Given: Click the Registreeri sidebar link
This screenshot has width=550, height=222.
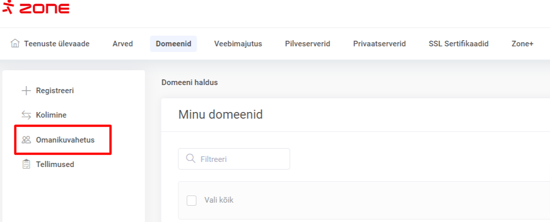Looking at the screenshot, I should pos(55,91).
